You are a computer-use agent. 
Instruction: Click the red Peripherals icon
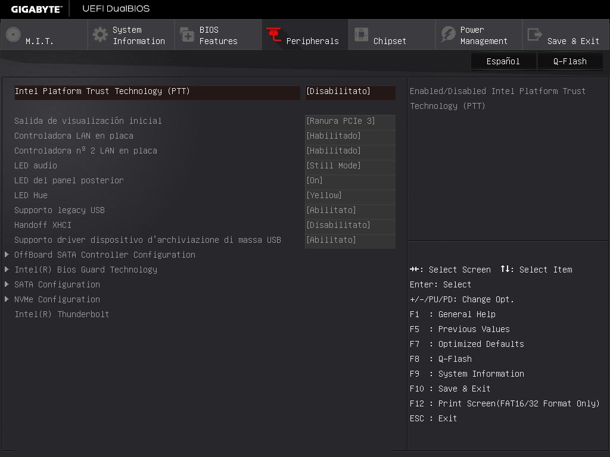(x=274, y=35)
